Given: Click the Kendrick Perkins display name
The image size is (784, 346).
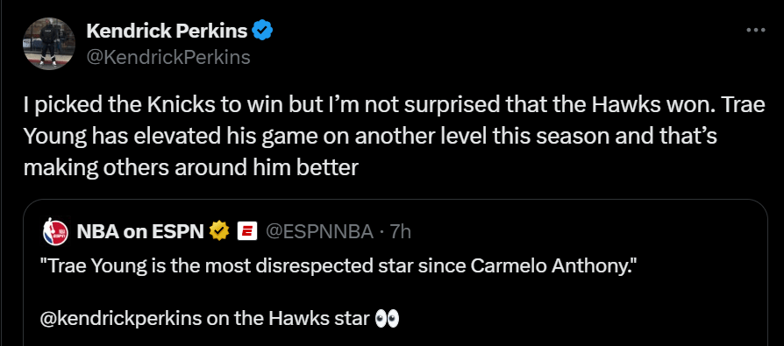Looking at the screenshot, I should tap(167, 32).
